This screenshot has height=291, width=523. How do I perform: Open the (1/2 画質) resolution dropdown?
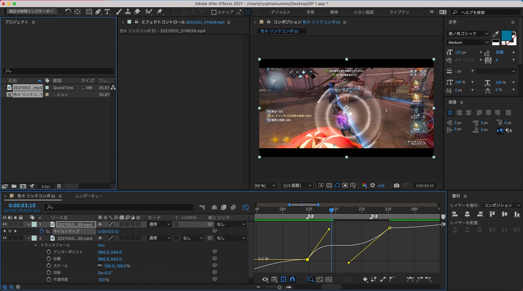click(x=298, y=186)
